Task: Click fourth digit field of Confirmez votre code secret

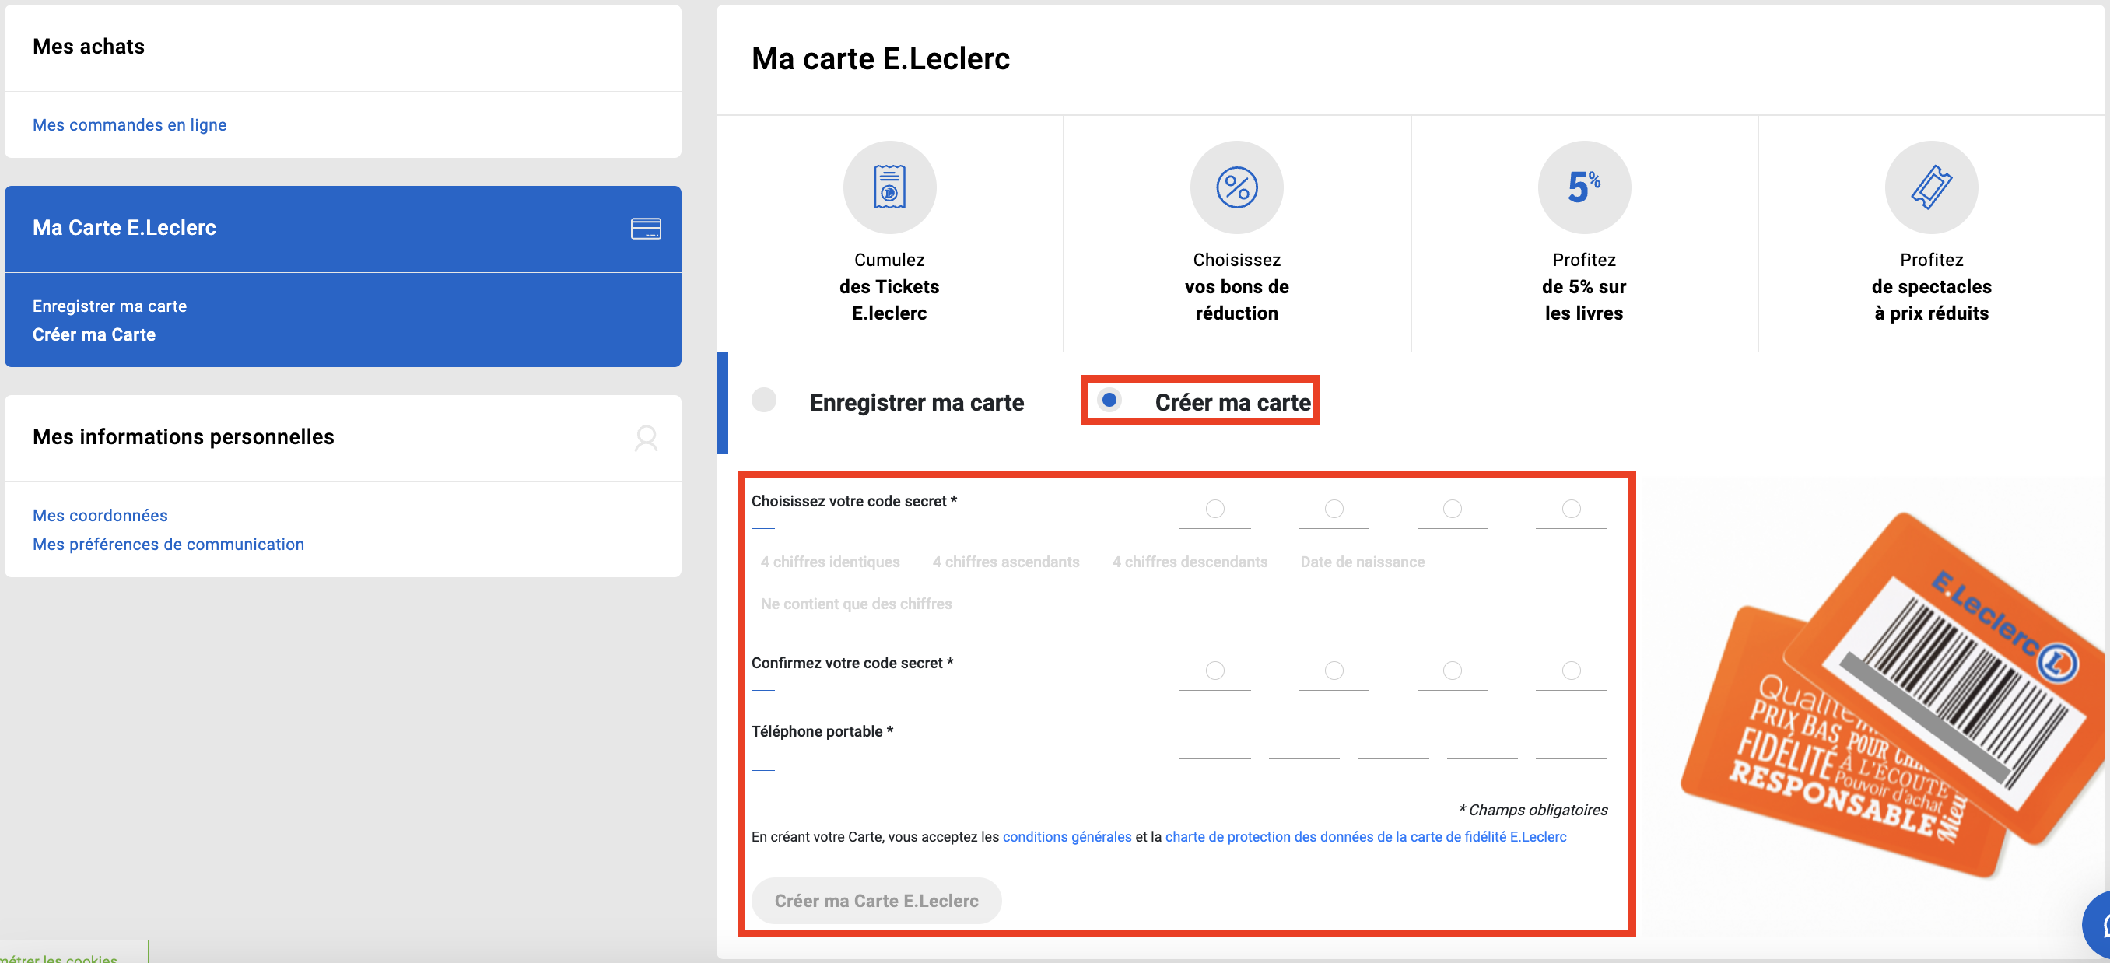Action: (1570, 671)
